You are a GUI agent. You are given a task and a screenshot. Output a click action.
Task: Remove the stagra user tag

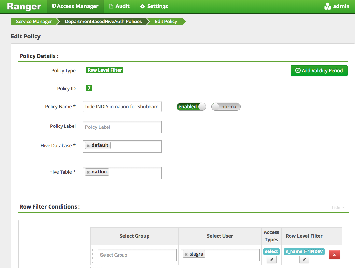(x=186, y=254)
